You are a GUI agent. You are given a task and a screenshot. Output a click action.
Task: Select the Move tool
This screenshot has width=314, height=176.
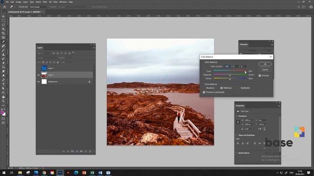(x=3, y=16)
